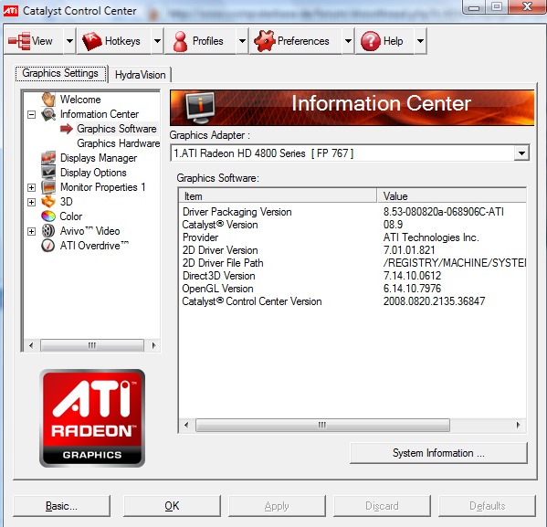Viewport: 547px width, 527px height.
Task: Click the software list horizontal scrollbar thumb
Action: pyautogui.click(x=322, y=425)
